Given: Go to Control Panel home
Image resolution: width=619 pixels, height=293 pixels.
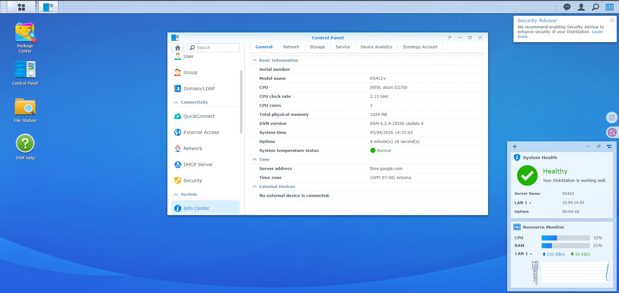Looking at the screenshot, I should (178, 48).
